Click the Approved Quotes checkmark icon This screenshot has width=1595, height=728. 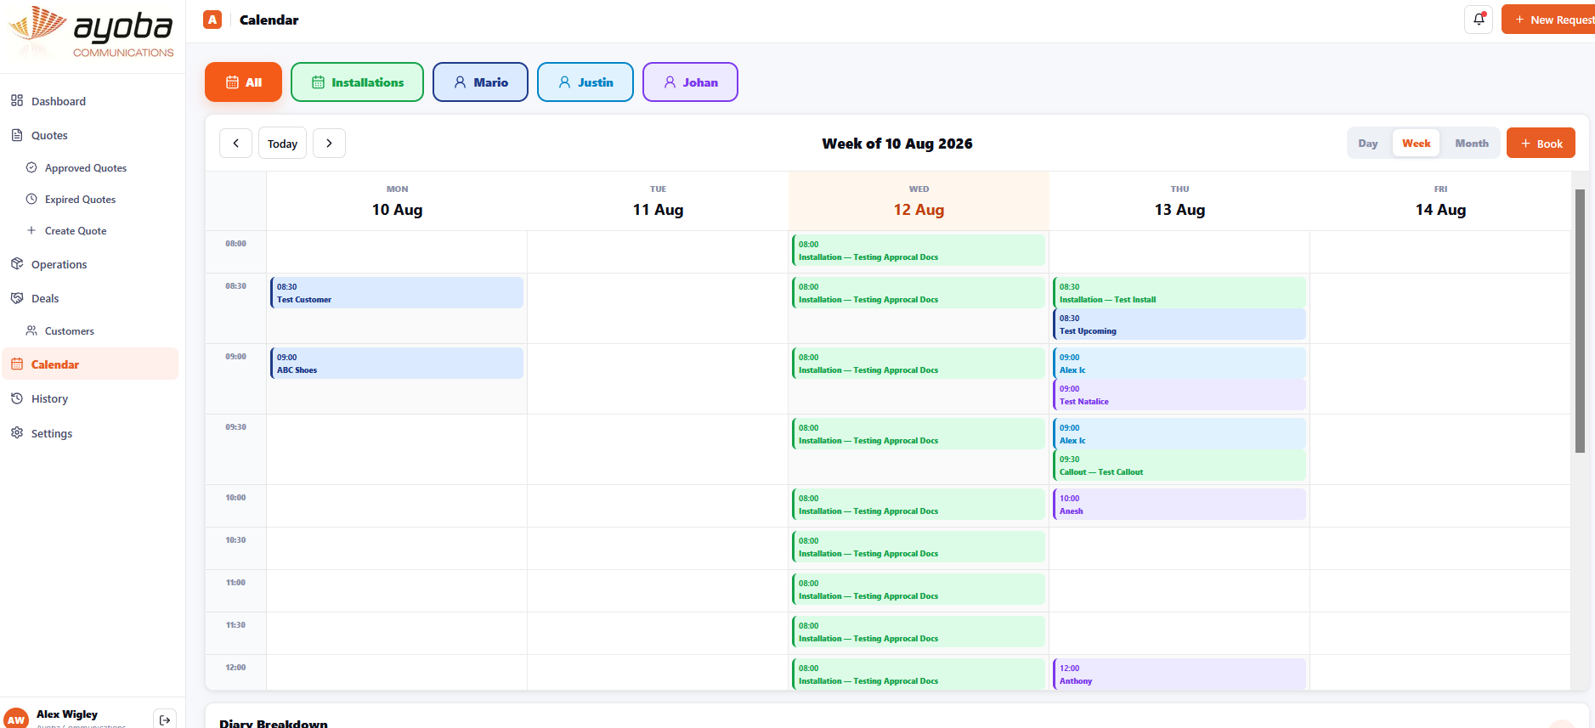31,167
